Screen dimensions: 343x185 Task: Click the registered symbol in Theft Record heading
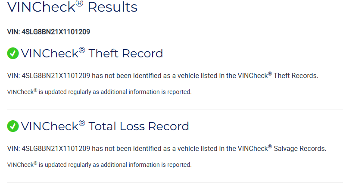[81, 50]
